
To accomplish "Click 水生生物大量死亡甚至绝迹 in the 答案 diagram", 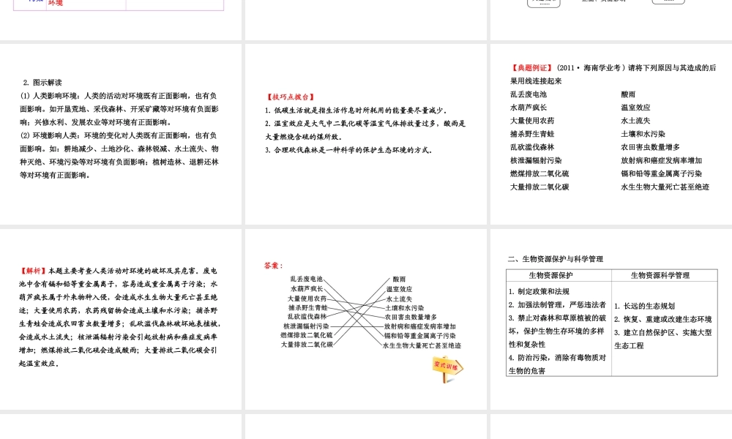I will [x=422, y=345].
